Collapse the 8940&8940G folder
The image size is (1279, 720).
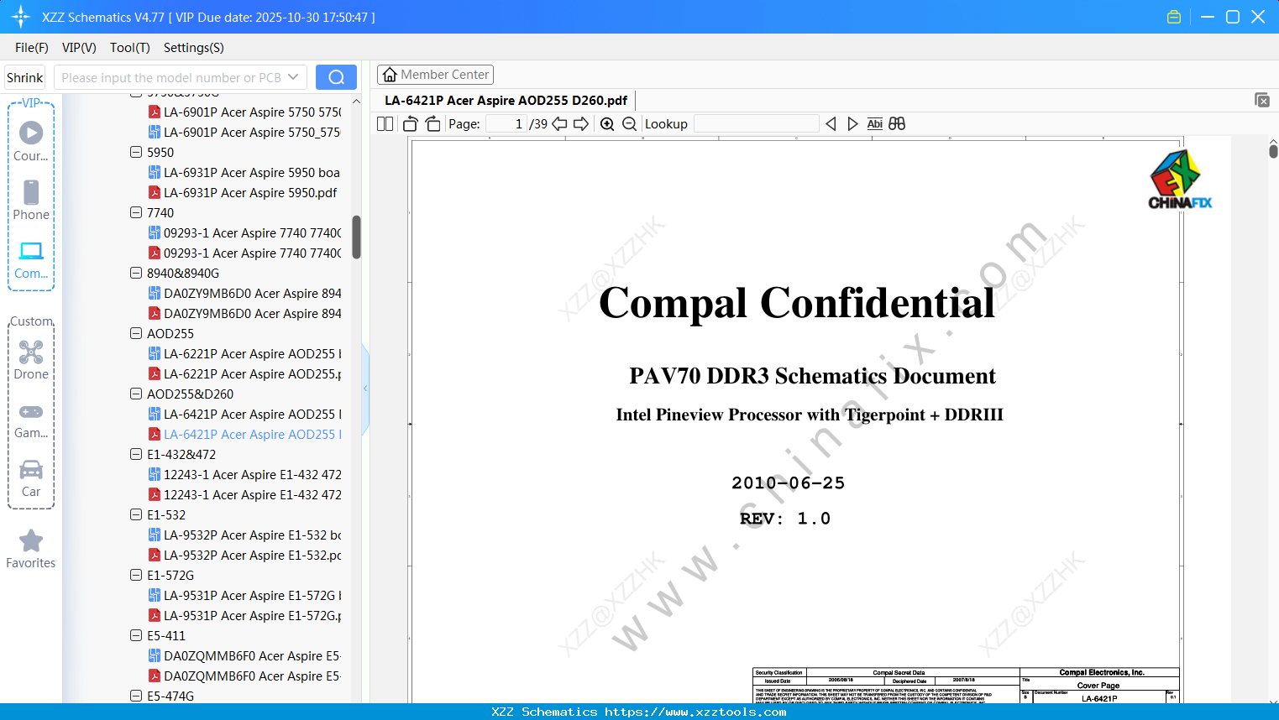(136, 274)
